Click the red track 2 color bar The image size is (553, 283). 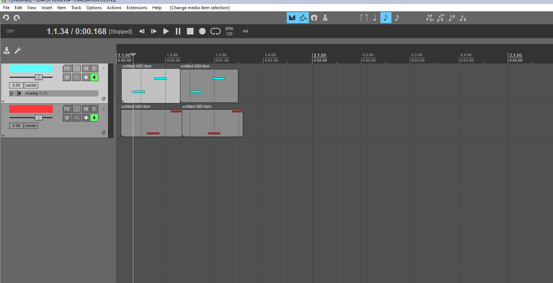31,109
